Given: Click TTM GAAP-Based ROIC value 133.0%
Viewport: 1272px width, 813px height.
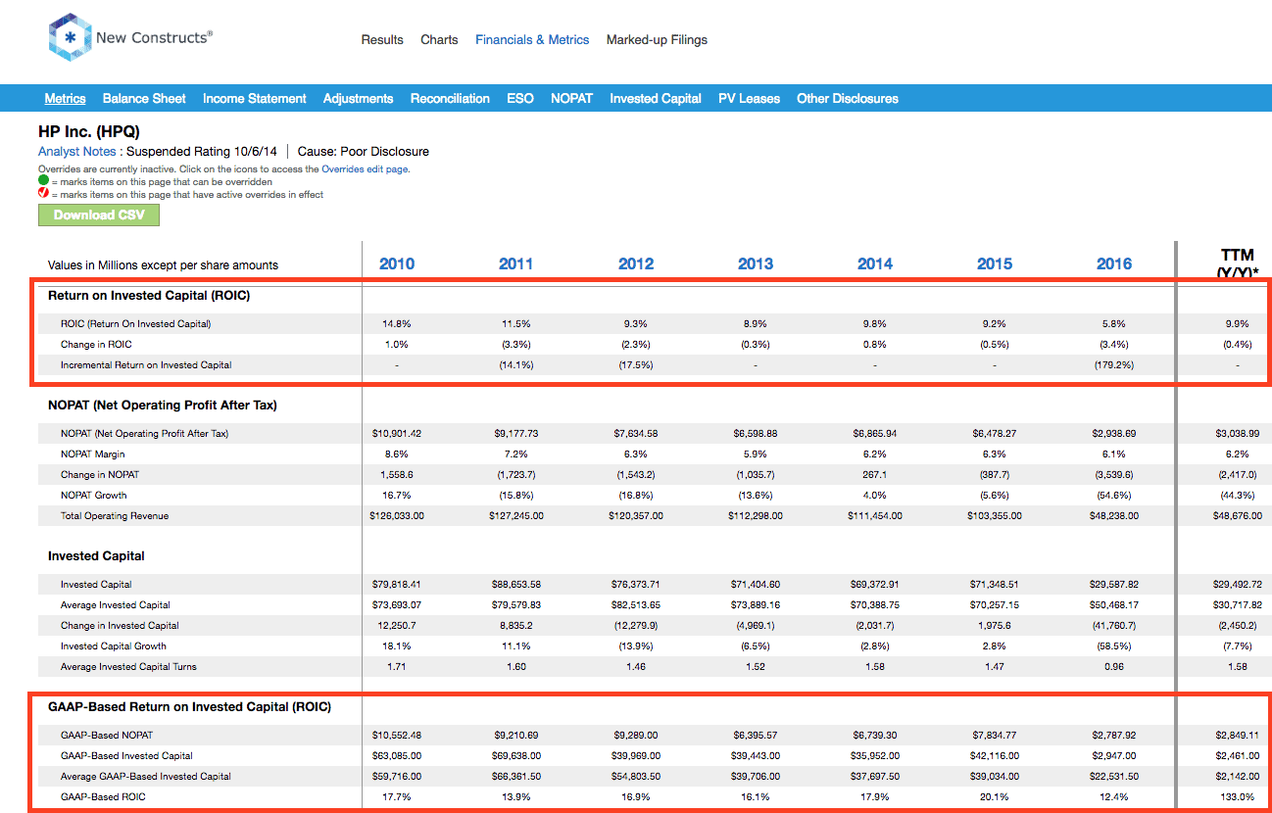Looking at the screenshot, I should [x=1238, y=796].
